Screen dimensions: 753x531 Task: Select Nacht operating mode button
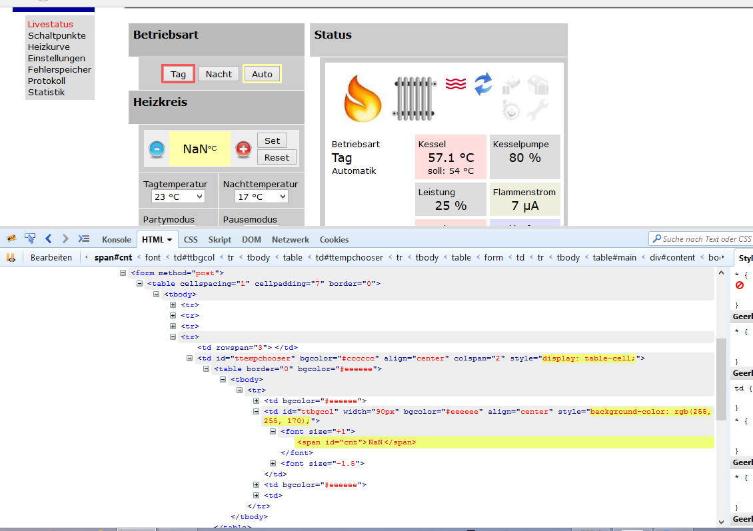[x=219, y=74]
